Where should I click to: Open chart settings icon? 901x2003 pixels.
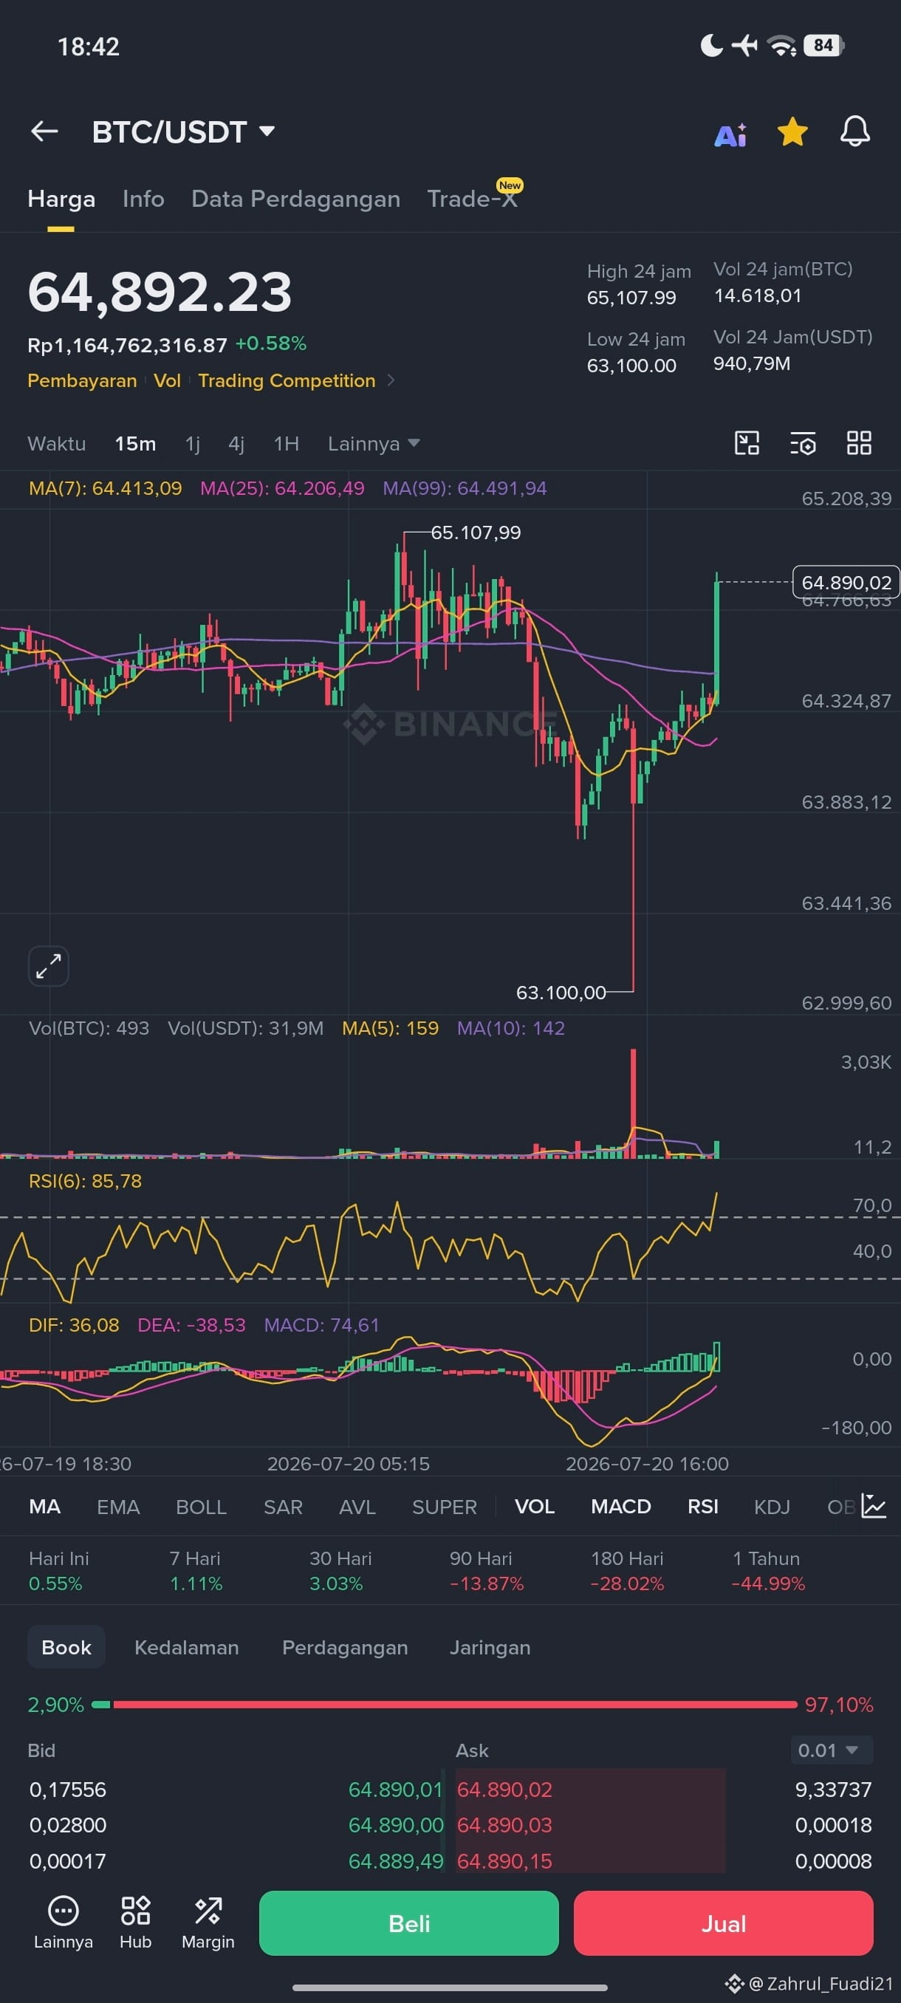[x=803, y=443]
